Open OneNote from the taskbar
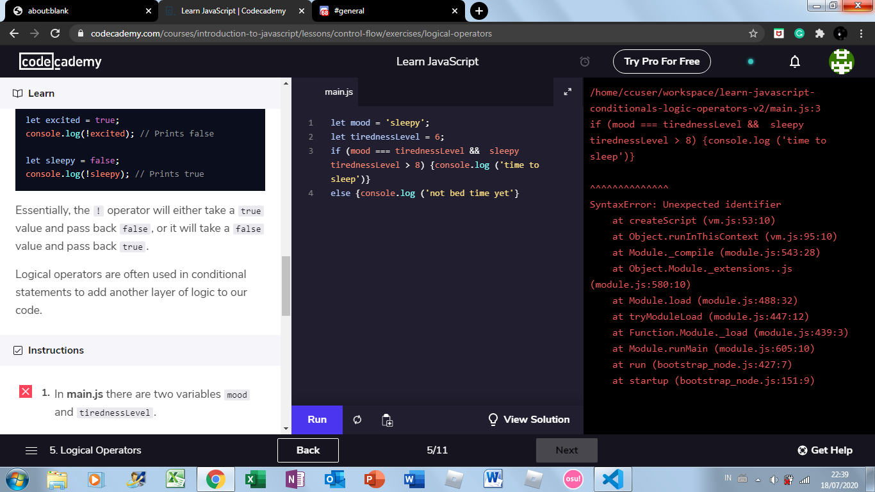Screen dimensions: 875x492 pyautogui.click(x=295, y=479)
